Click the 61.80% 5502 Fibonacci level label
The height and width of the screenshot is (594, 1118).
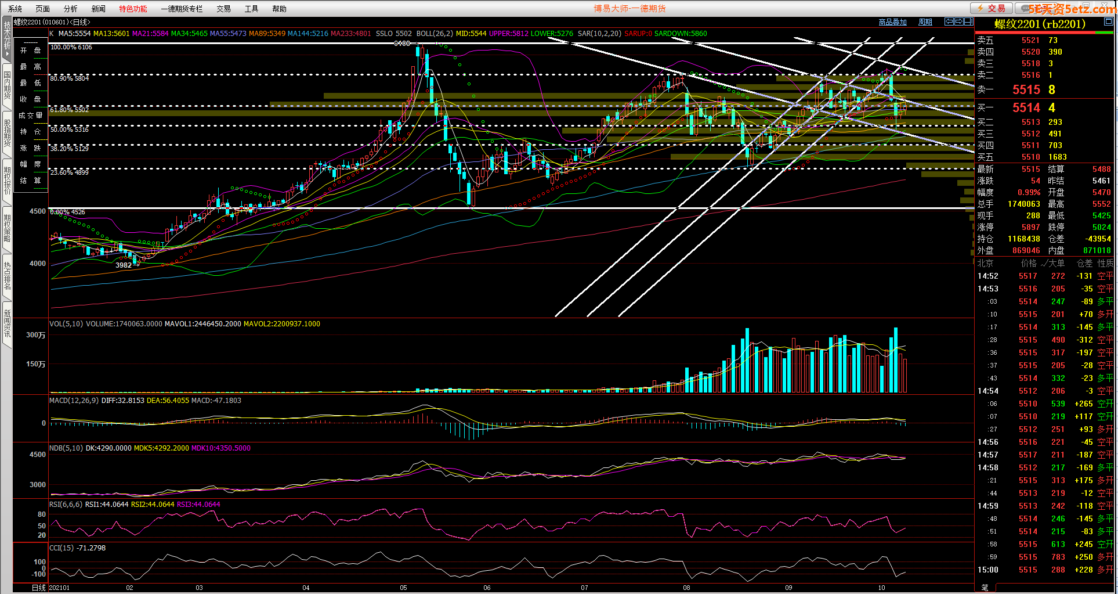(69, 110)
